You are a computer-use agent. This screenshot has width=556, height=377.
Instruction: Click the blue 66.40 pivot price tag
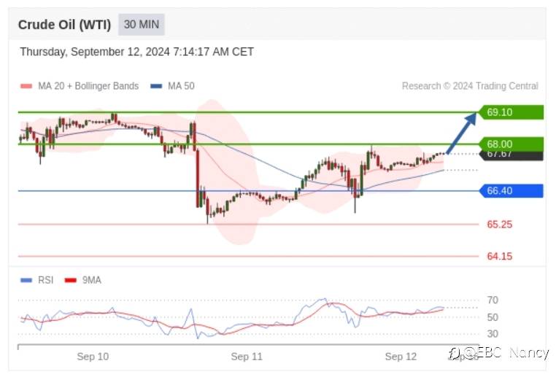[x=511, y=190]
